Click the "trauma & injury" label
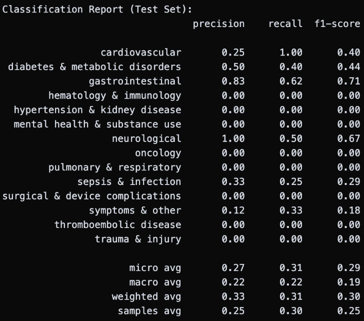 click(138, 239)
